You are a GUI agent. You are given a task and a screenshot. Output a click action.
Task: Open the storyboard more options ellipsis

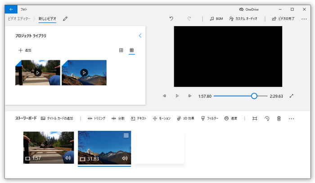point(291,118)
